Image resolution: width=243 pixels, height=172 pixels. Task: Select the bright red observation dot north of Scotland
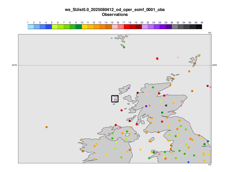tap(157, 58)
